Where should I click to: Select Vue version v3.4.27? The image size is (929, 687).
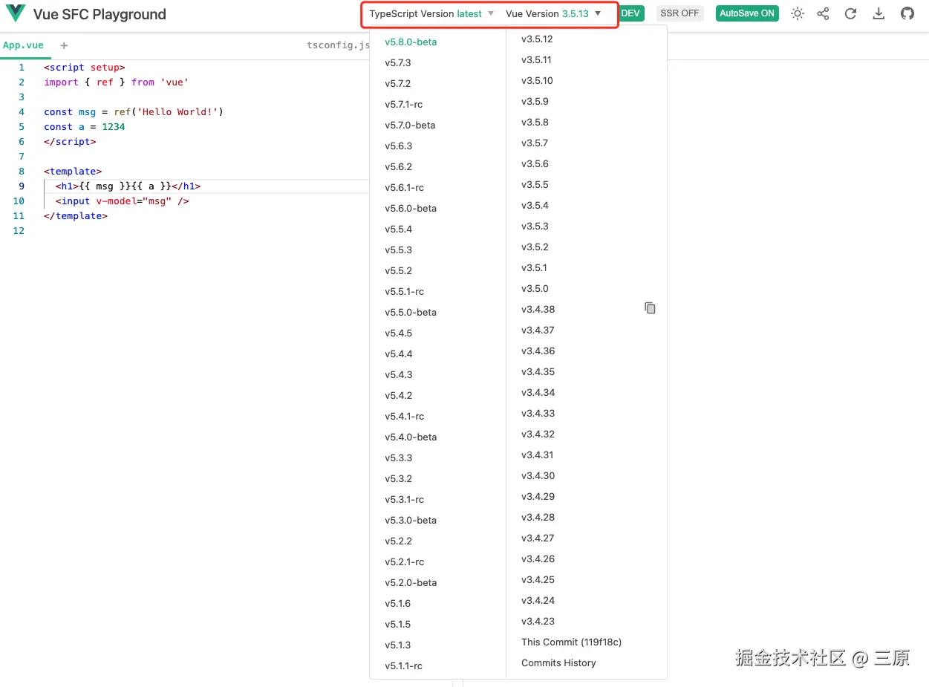538,538
